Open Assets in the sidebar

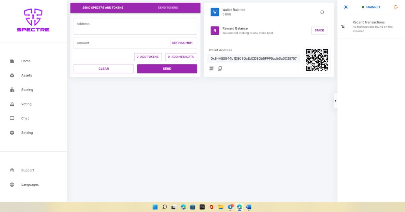point(27,75)
